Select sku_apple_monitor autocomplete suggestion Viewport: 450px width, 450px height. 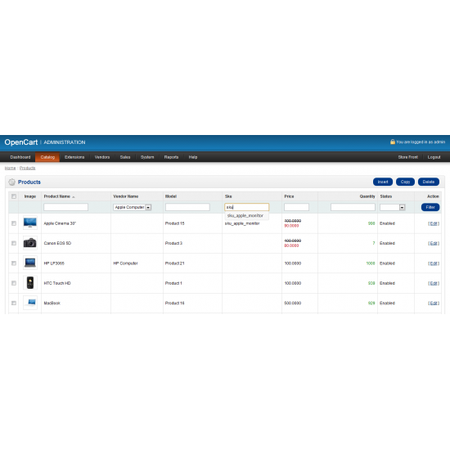pos(245,215)
